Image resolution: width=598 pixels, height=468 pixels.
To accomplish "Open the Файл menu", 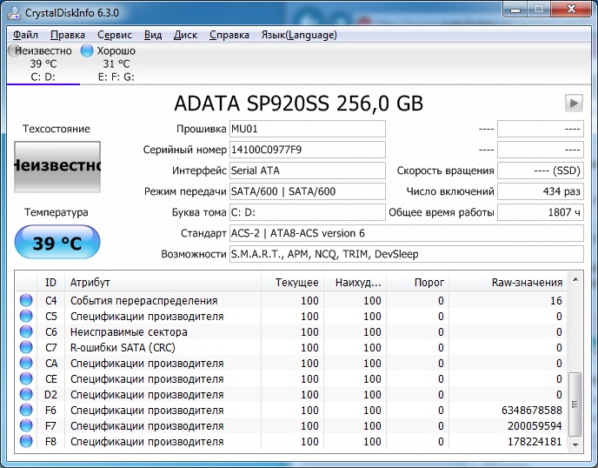I will click(25, 35).
